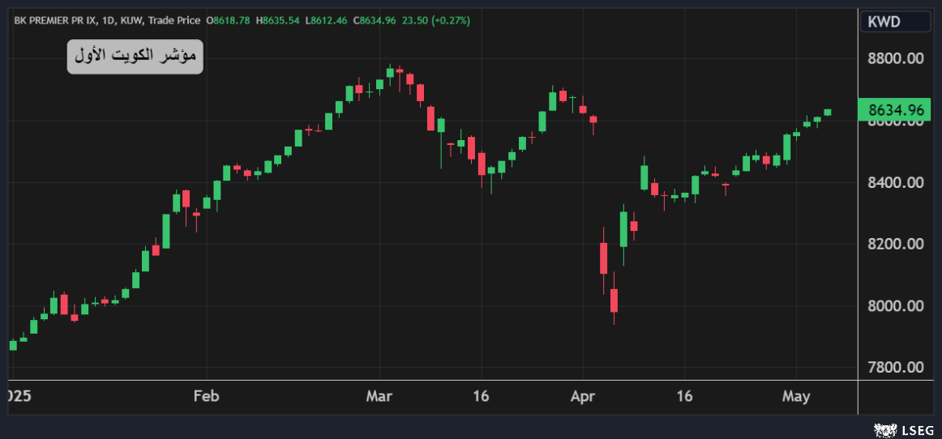
Task: Click the Arabic index name label box
Action: 135,56
